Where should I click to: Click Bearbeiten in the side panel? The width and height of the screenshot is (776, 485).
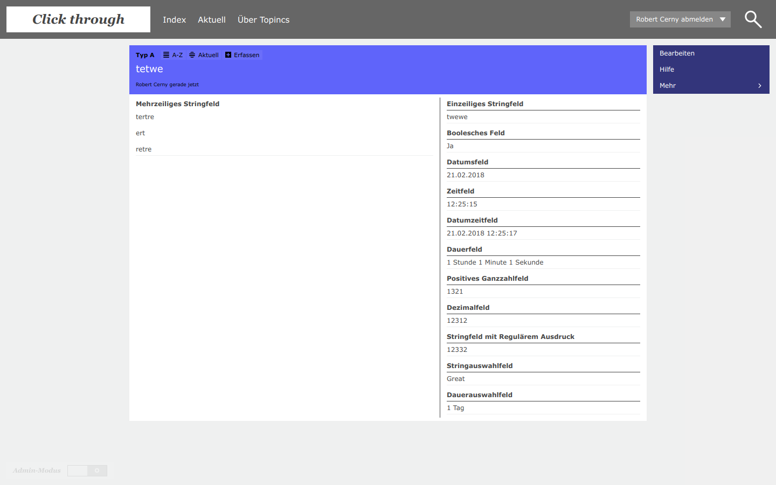coord(677,53)
